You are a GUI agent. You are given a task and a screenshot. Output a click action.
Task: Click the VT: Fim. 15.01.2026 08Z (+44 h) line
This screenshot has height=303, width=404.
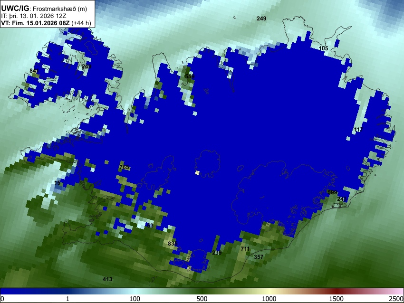46,23
